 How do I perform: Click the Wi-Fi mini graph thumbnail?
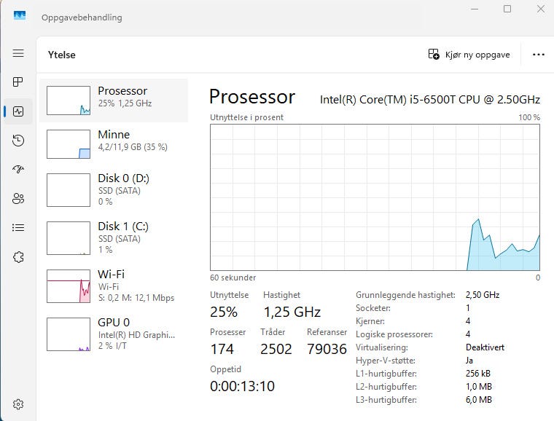69,286
